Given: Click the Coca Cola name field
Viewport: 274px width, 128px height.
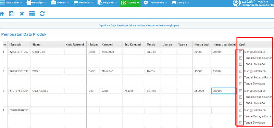Looking at the screenshot, I should (47, 52).
